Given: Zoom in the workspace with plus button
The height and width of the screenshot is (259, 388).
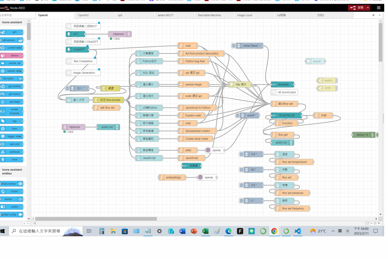Looking at the screenshot, I should coord(379,223).
